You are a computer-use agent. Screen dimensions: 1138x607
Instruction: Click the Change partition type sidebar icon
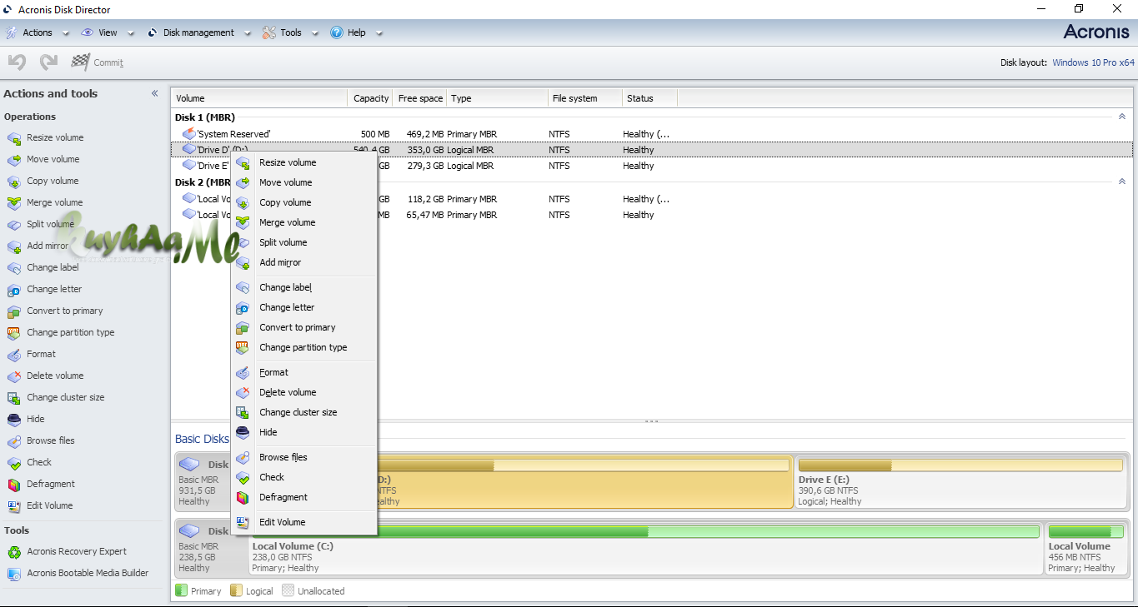[14, 333]
